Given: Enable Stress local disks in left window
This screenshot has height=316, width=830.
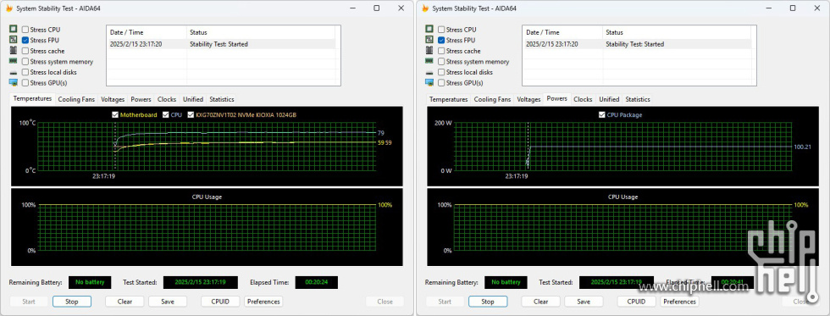Looking at the screenshot, I should pos(25,72).
